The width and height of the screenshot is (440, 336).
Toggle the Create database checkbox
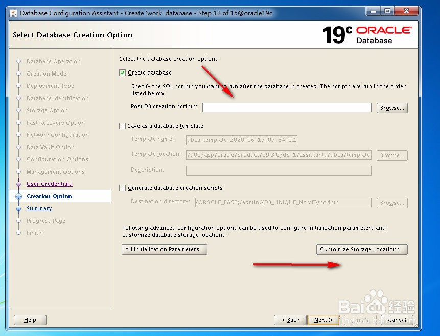pyautogui.click(x=122, y=73)
